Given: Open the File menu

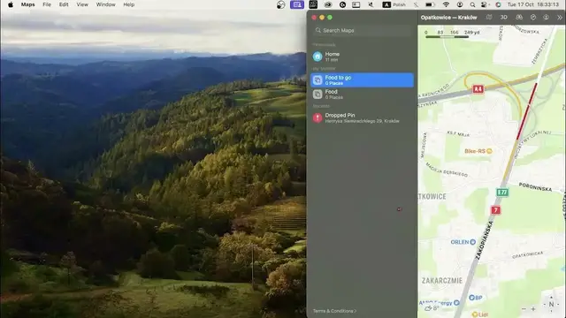Looking at the screenshot, I should pos(47,4).
